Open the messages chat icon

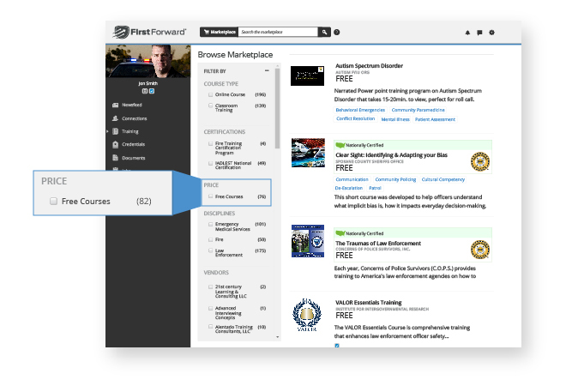click(479, 33)
